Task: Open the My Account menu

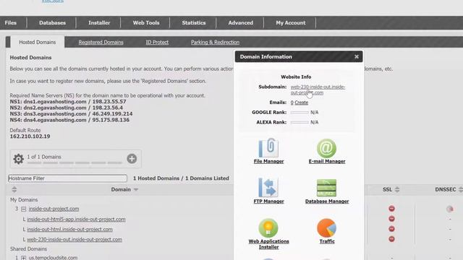Action: coord(291,22)
